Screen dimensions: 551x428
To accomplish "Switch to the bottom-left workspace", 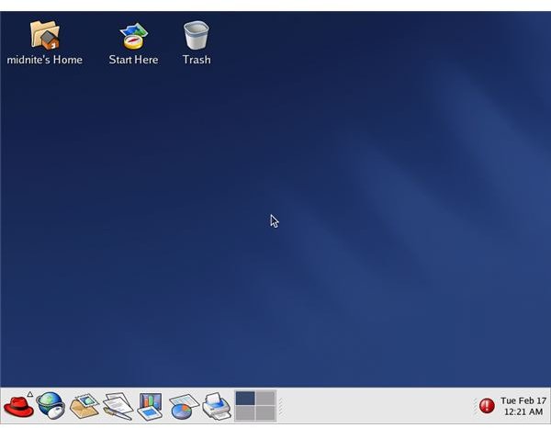I will [x=245, y=413].
